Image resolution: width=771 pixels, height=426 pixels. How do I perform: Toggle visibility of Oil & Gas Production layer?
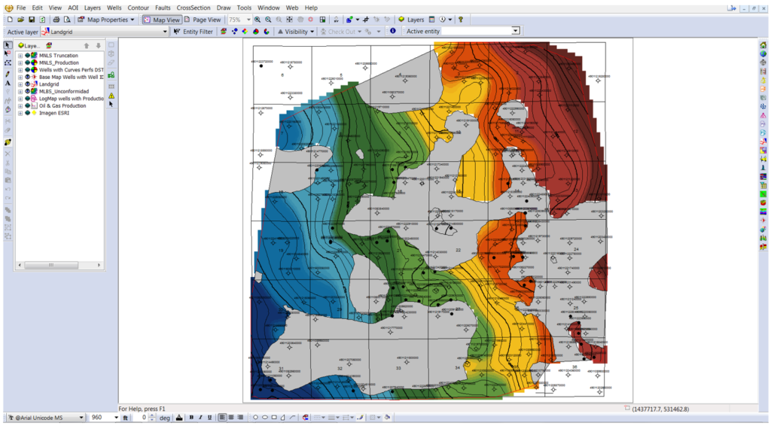[x=28, y=105]
